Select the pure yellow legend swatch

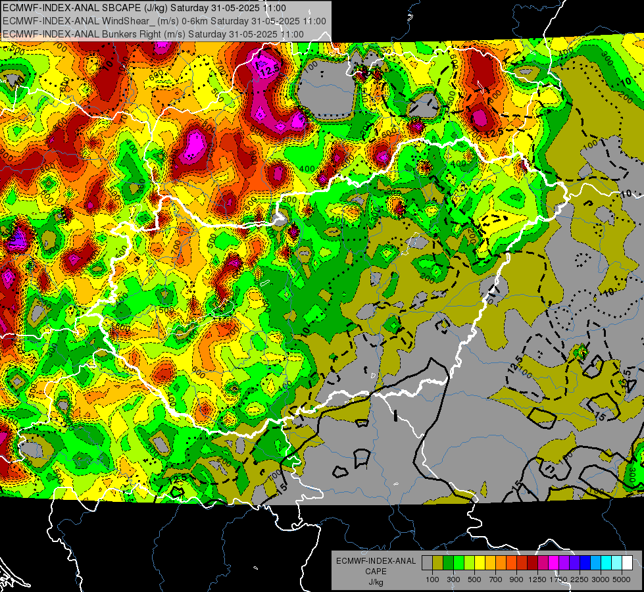click(480, 563)
